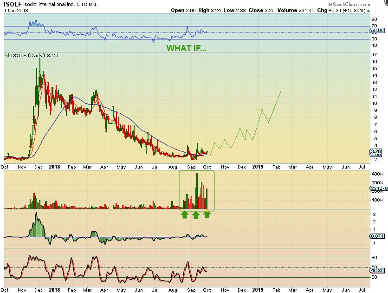
Task: Click the boxed 3.20 price tag on price axis
Action: tap(375, 151)
